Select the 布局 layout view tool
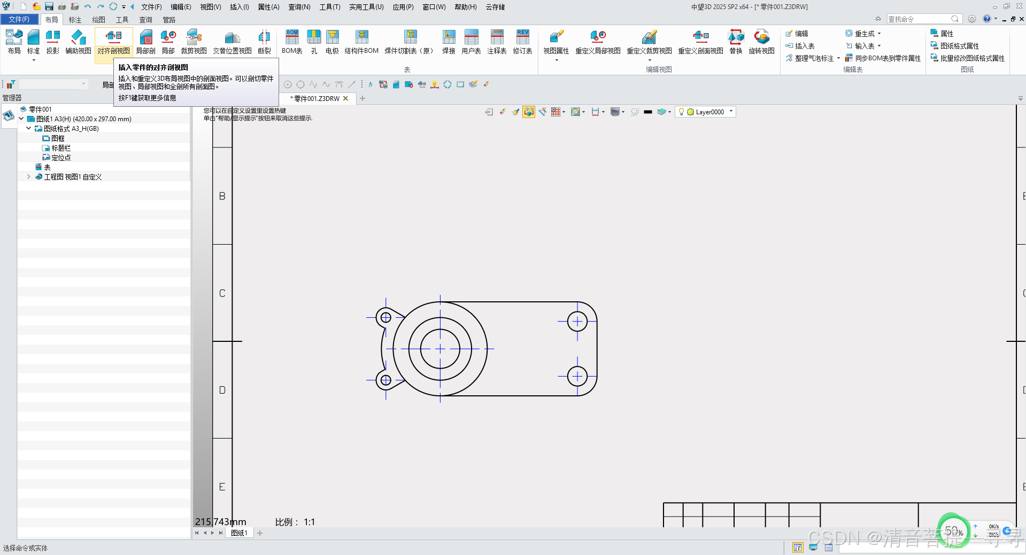 click(14, 42)
